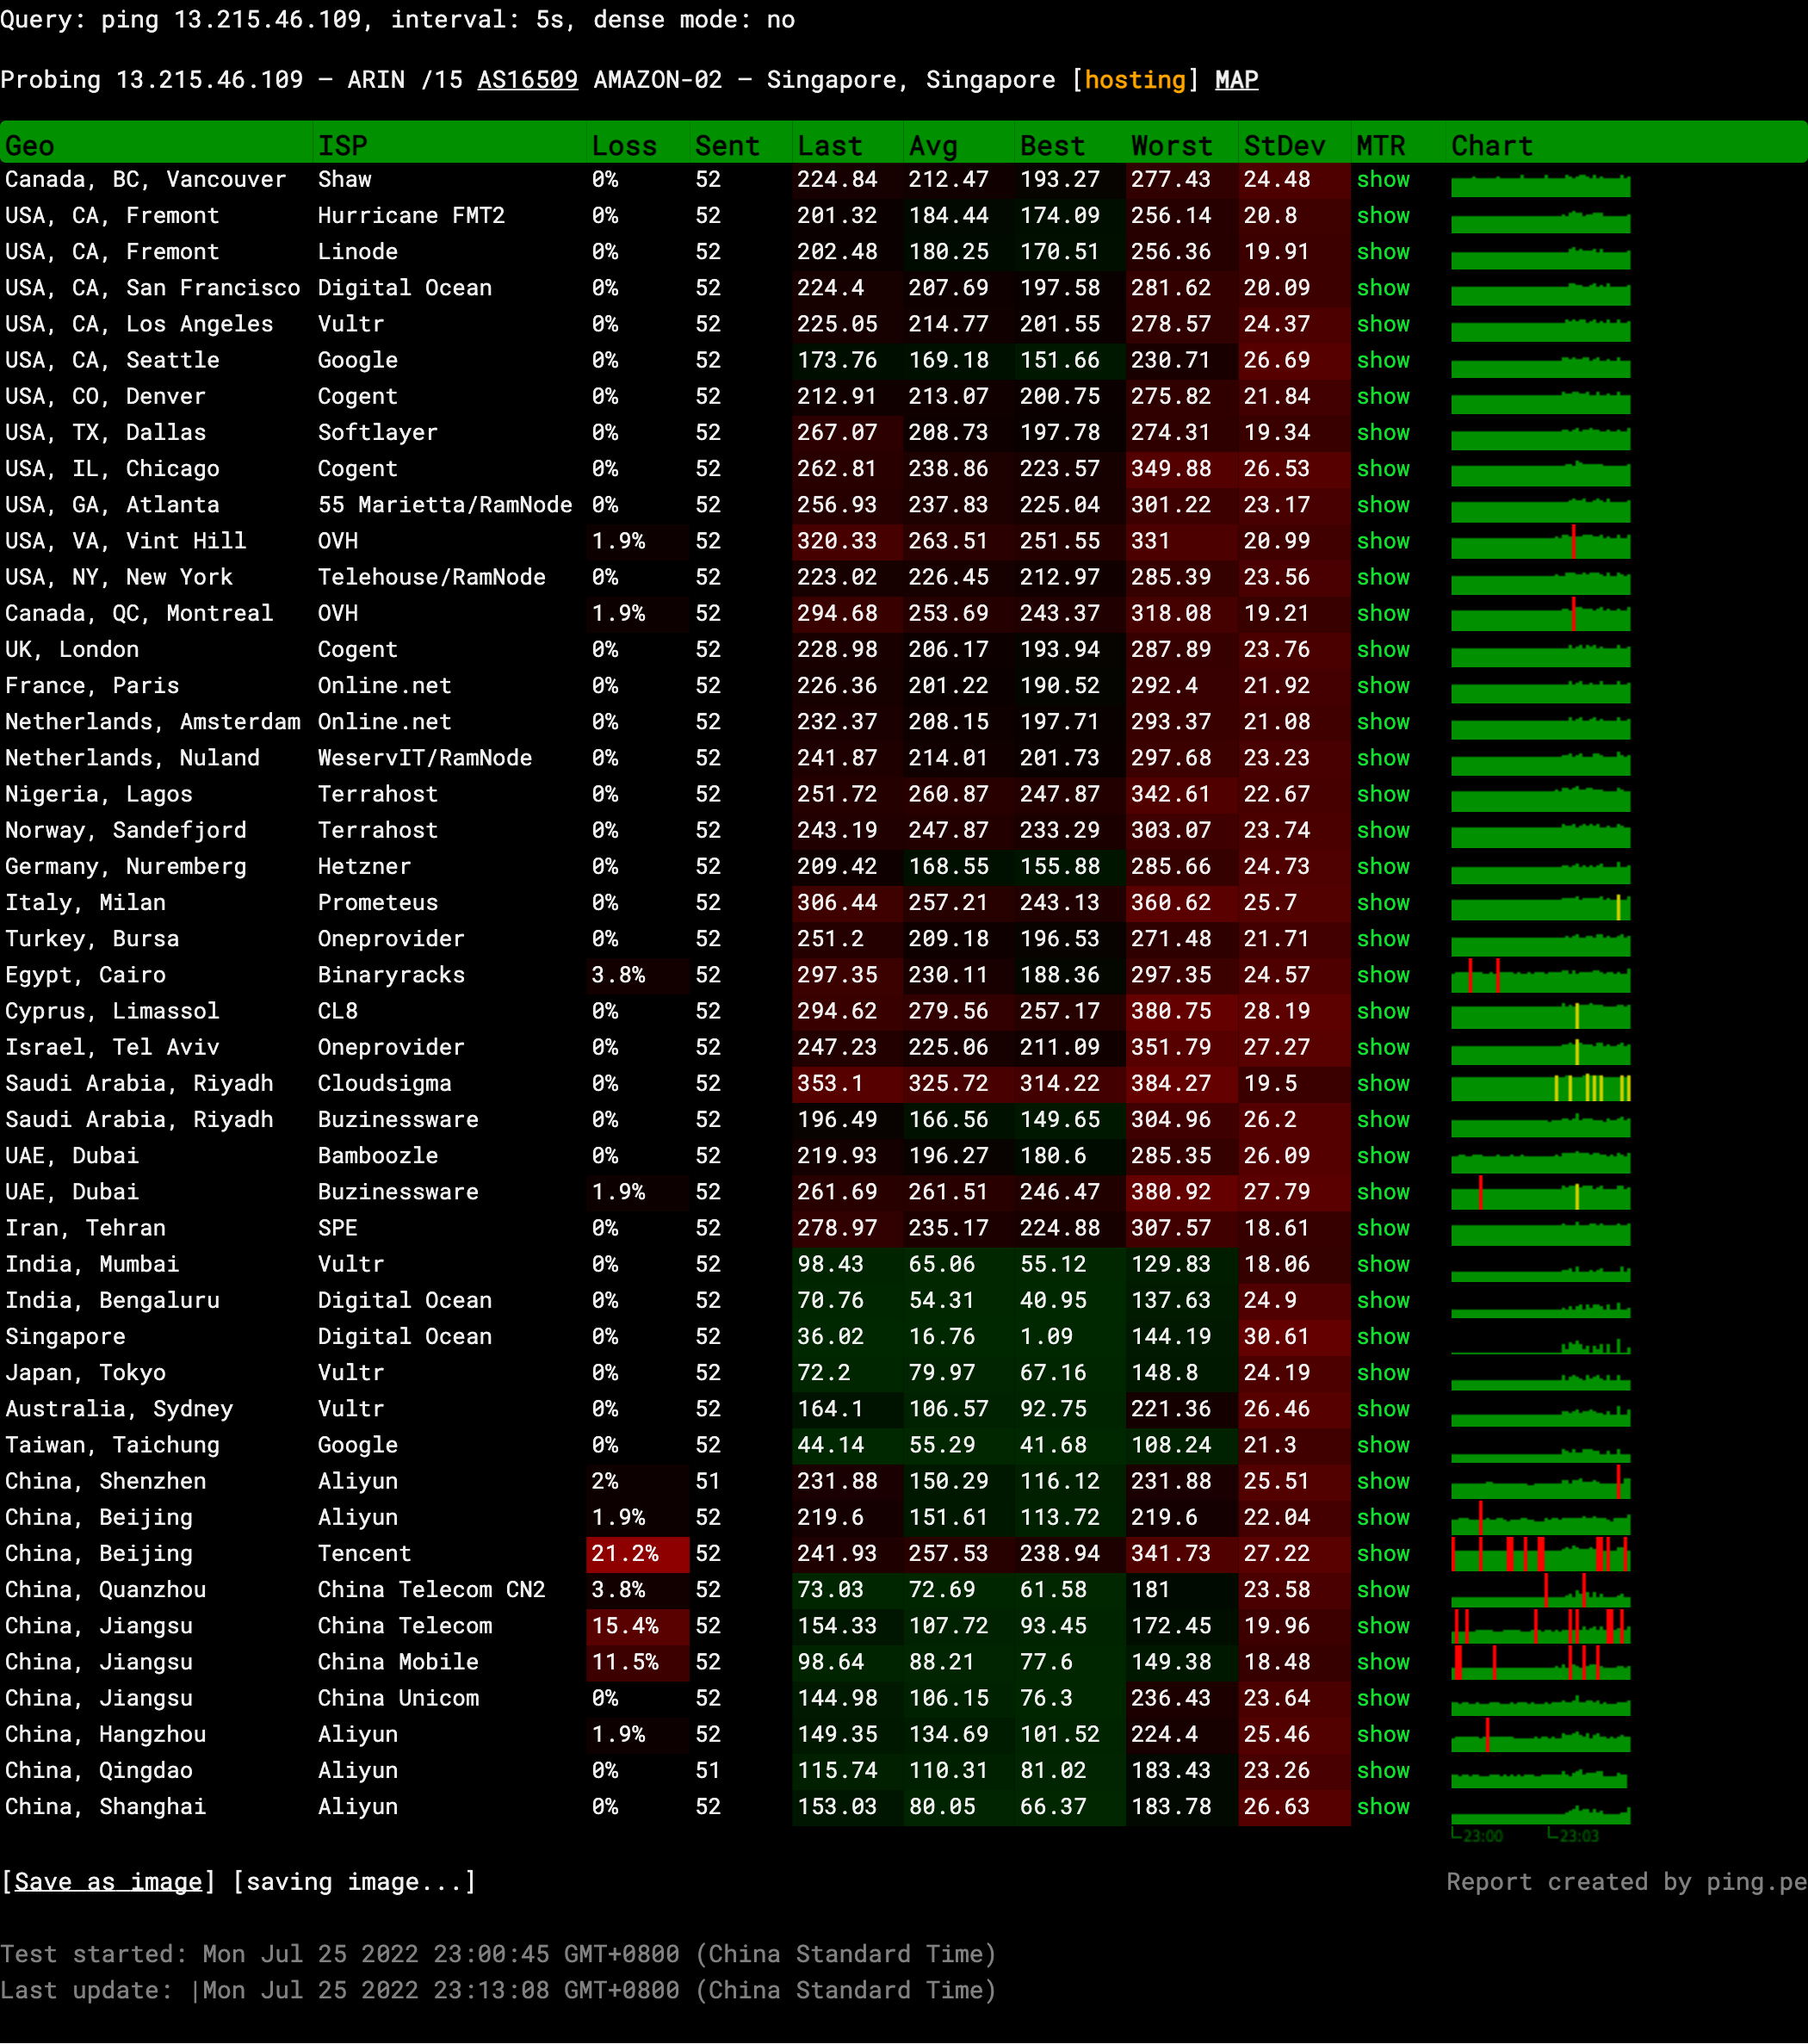Show MTR for Iran Tehran SPE

coord(1382,1228)
